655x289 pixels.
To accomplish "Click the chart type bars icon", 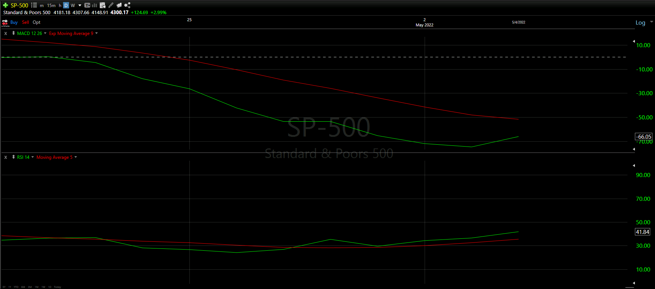I will click(x=95, y=5).
